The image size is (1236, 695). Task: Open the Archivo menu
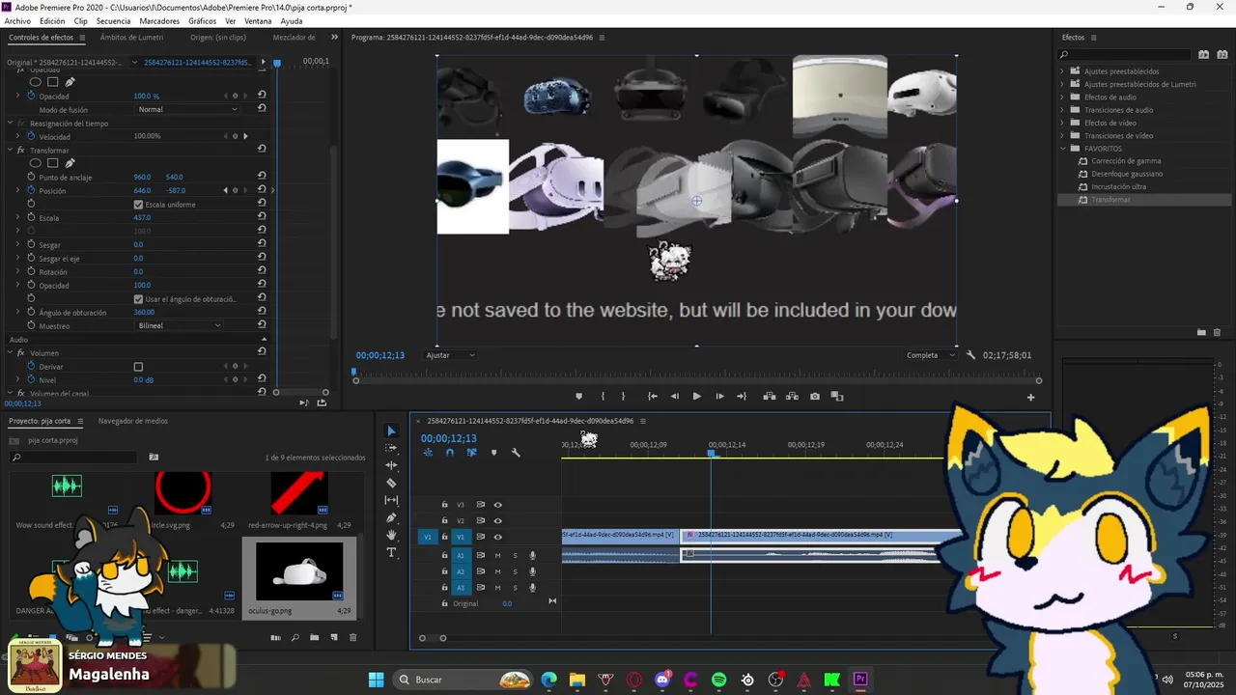17,20
